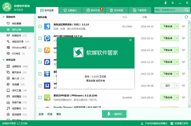Click the 一键装机 button
The width and height of the screenshot is (191, 126).
pos(114,114)
